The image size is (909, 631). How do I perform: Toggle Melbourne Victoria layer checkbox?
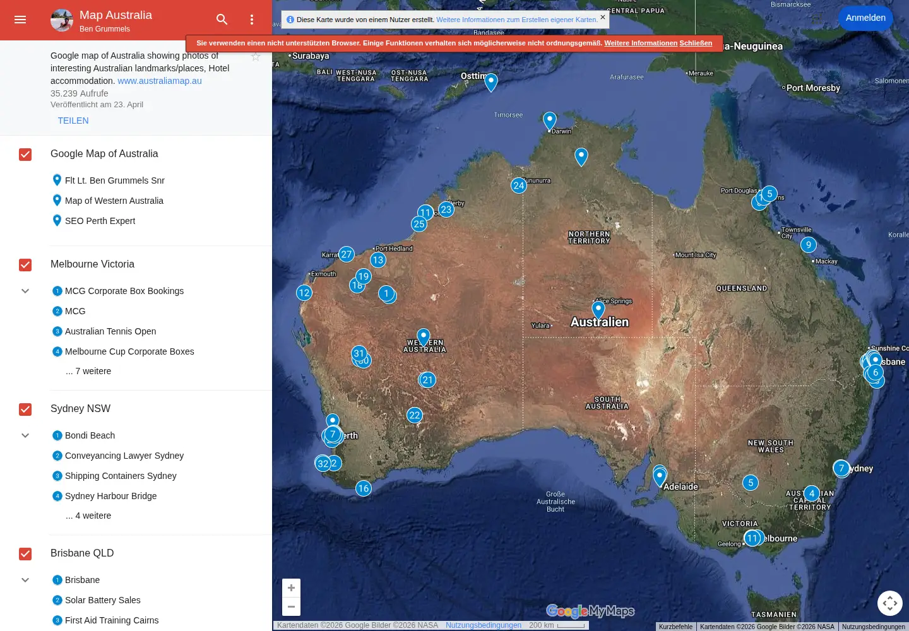click(x=25, y=265)
